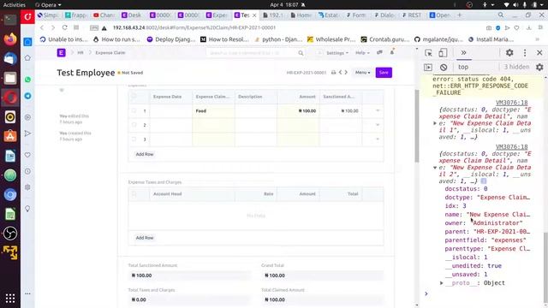This screenshot has width=548, height=308.
Task: Open Files manager from the Ubuntu dock
Action: 10,78
